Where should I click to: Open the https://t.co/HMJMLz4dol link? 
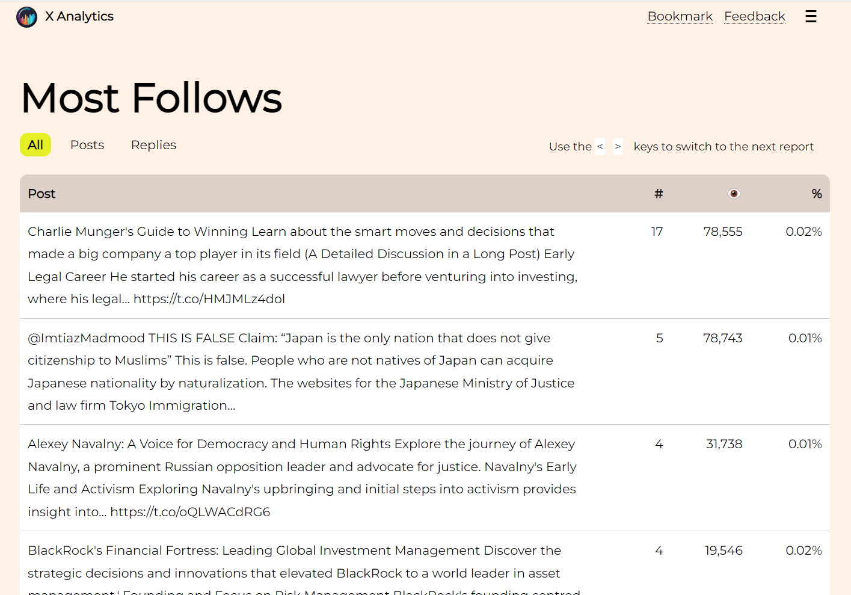coord(209,299)
